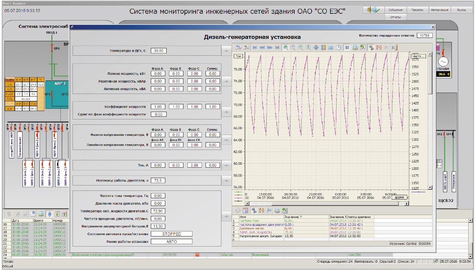Open relative percent axis icon

(x=394, y=48)
